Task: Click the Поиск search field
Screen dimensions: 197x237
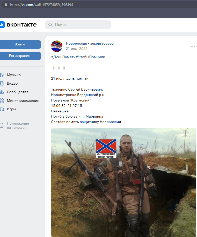Action: pos(78,25)
